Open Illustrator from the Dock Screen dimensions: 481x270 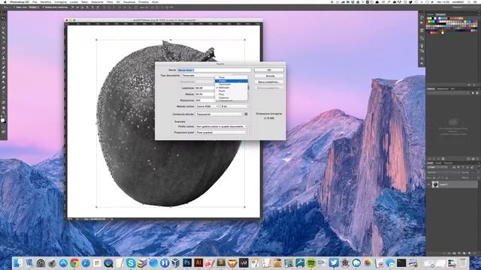point(198,262)
